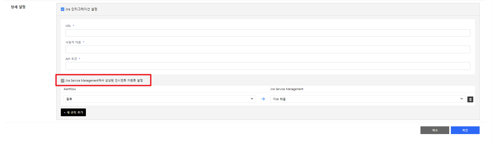Click the blue arrow between the dropdowns
493x141 pixels.
(x=263, y=99)
